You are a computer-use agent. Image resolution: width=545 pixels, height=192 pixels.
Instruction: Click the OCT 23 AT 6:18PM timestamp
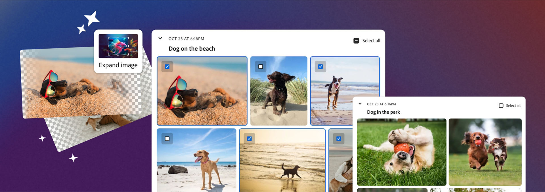click(186, 39)
